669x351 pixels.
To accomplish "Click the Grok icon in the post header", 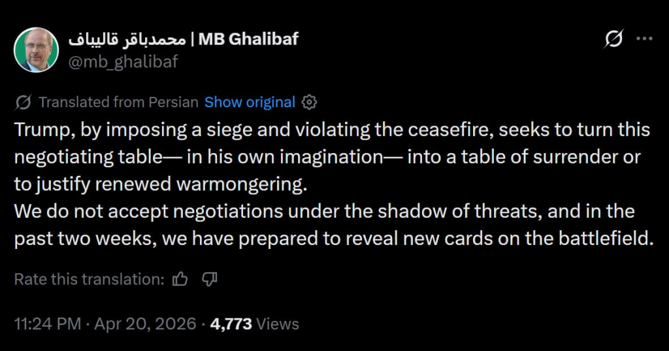I will click(x=613, y=40).
